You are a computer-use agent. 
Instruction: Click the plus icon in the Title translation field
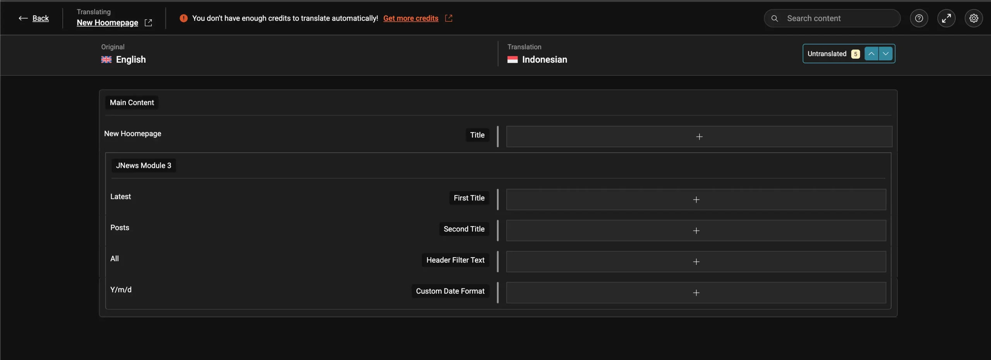point(699,137)
